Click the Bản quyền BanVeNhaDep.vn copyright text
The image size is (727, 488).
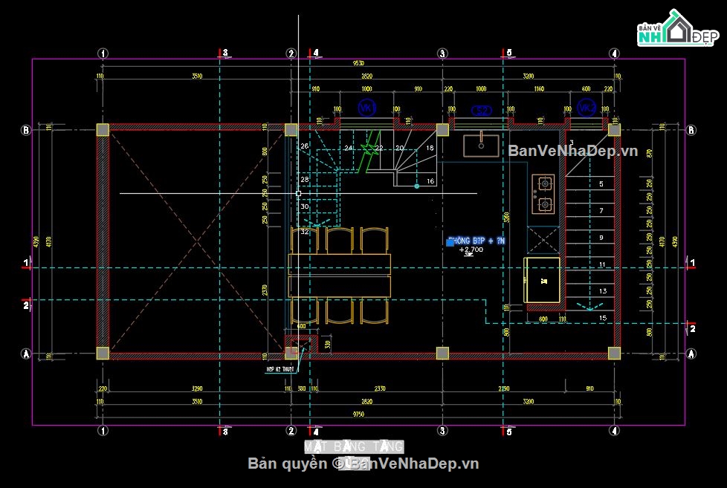tap(363, 464)
